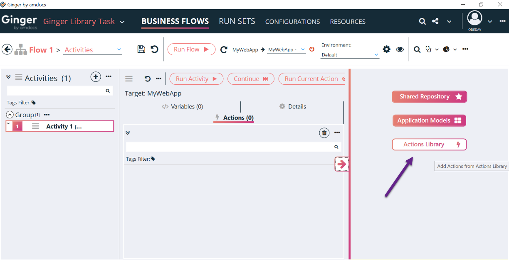Open the Actions list ellipsis menu
This screenshot has height=260, width=509.
[337, 132]
